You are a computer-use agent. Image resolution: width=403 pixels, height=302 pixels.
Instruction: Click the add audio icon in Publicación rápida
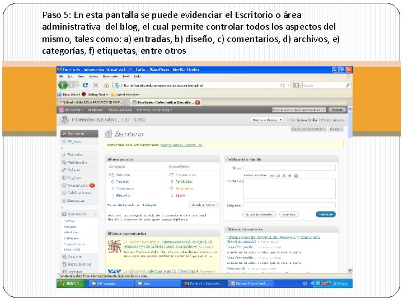[x=284, y=176]
